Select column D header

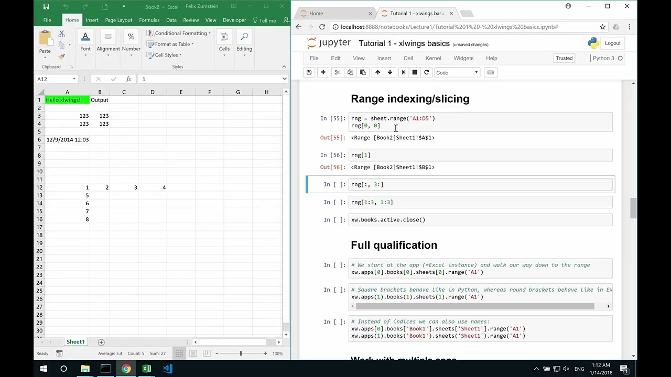(153, 92)
